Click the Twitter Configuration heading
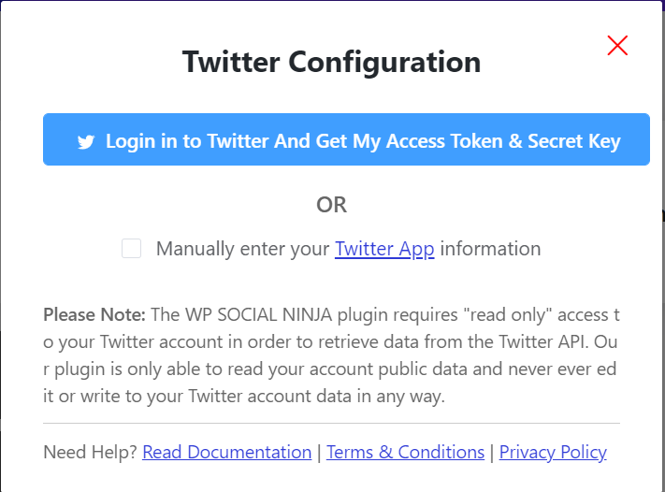This screenshot has width=665, height=492. tap(332, 63)
